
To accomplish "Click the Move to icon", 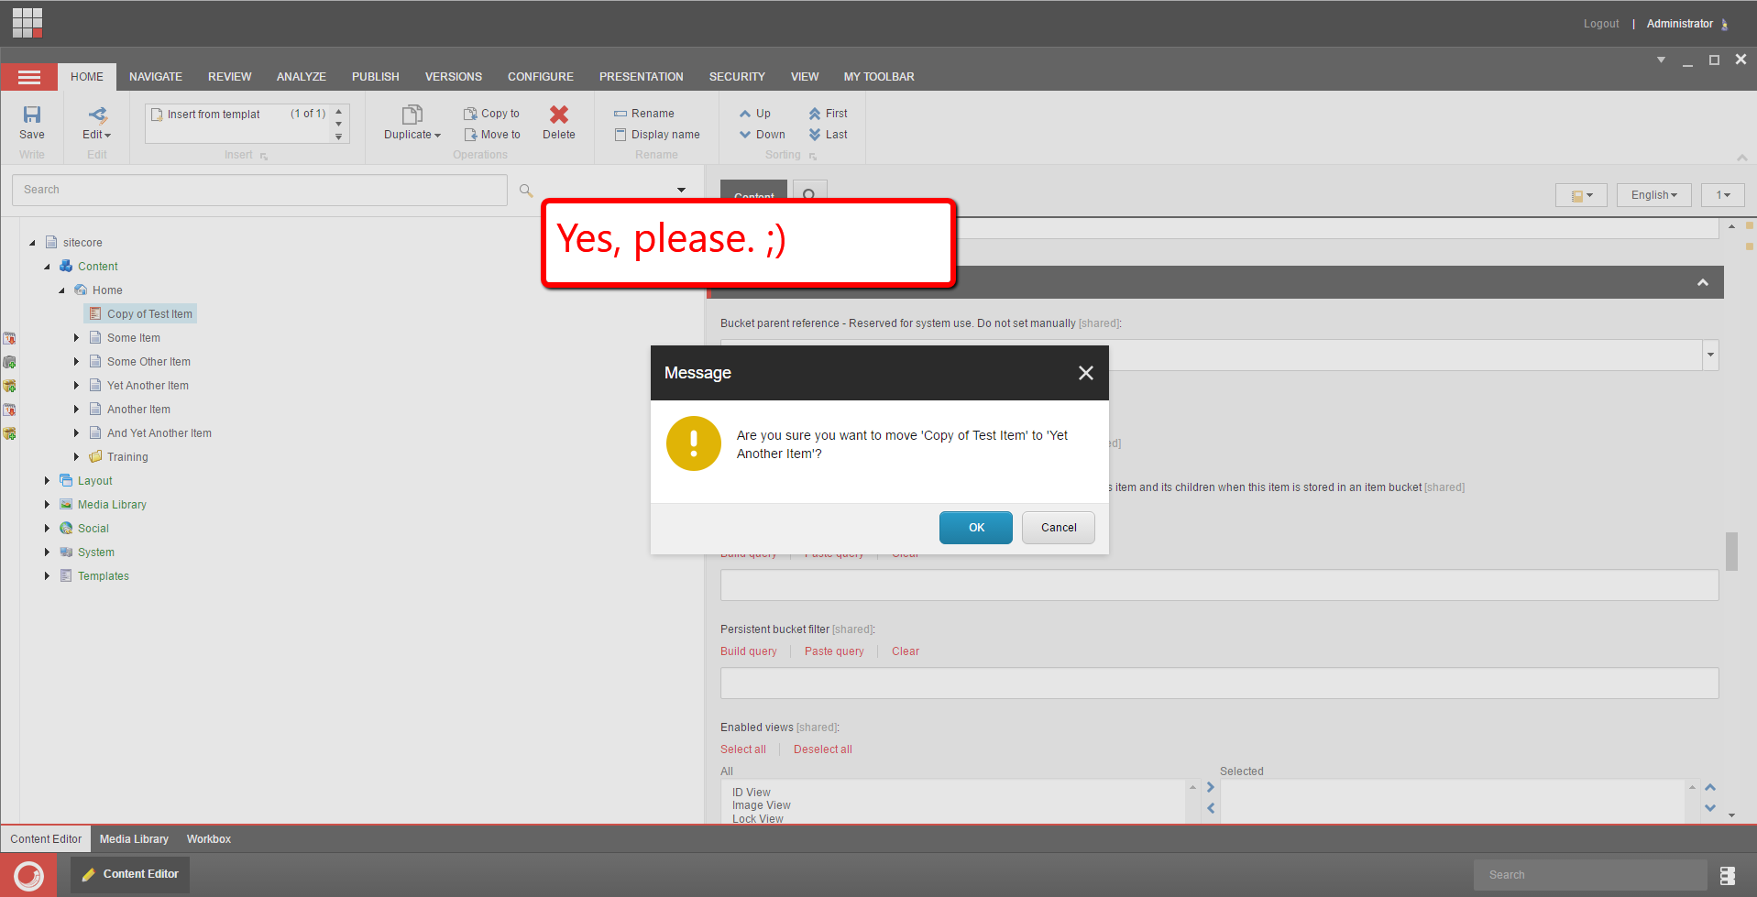I will 470,135.
